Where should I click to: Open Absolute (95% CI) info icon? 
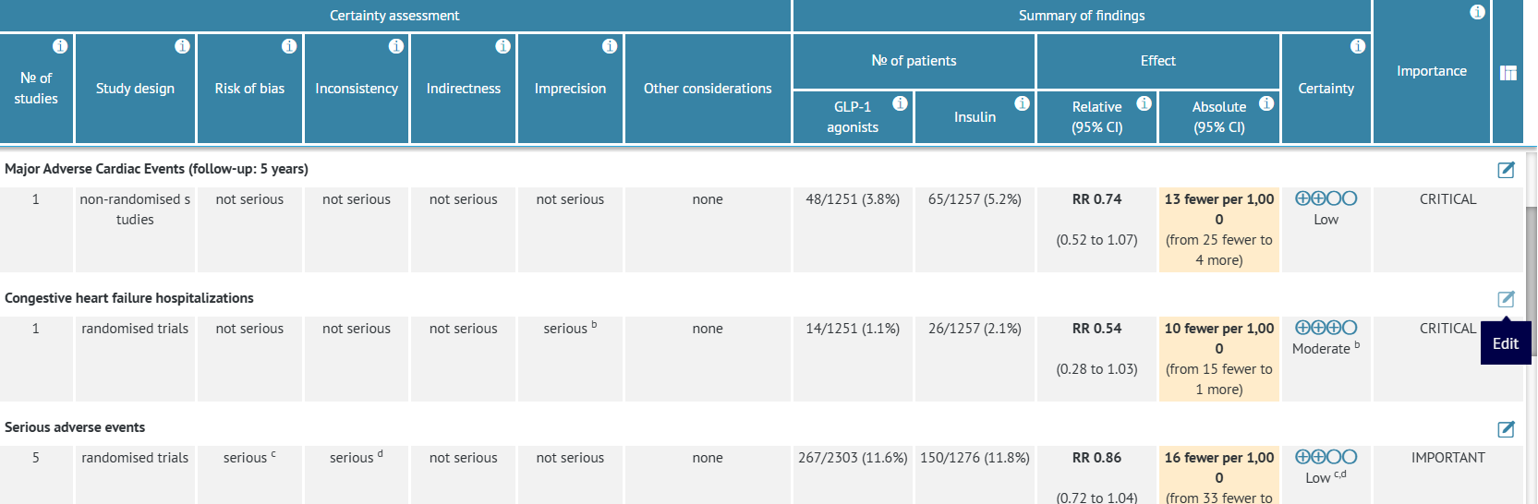pyautogui.click(x=1266, y=103)
